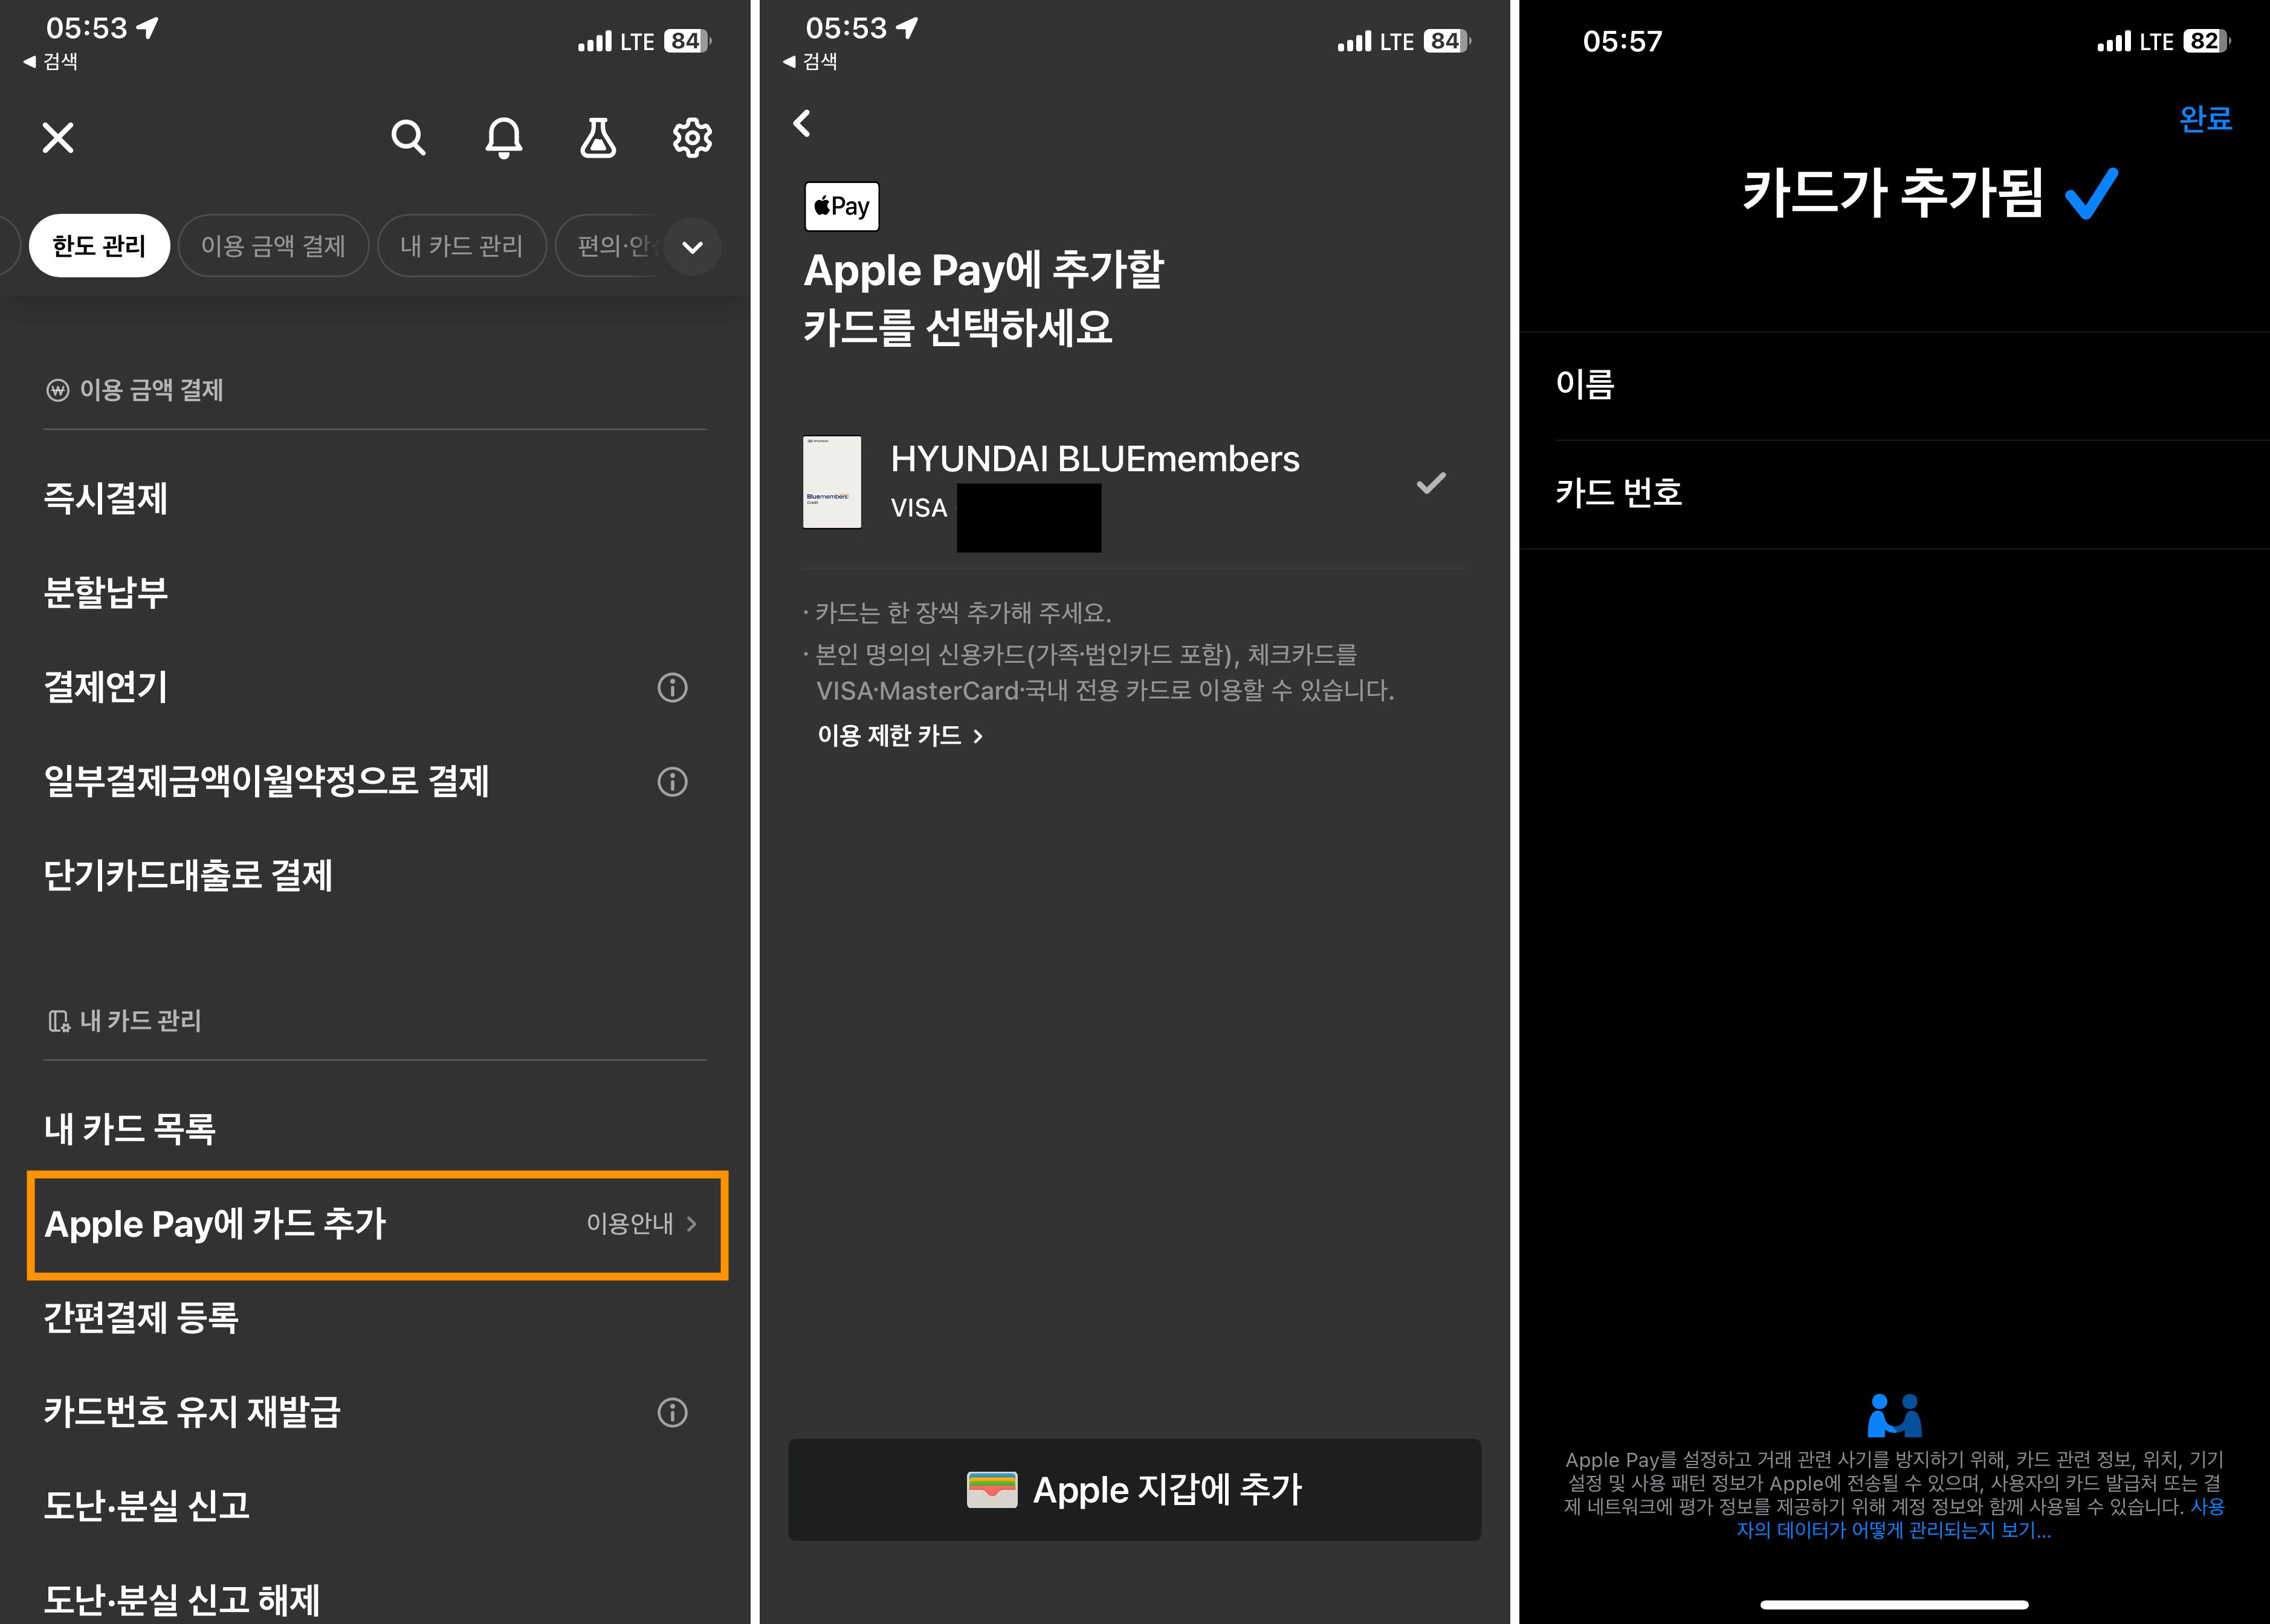Click 이용 금액 결제 section header
Viewport: 2270px width, 1624px height.
135,390
